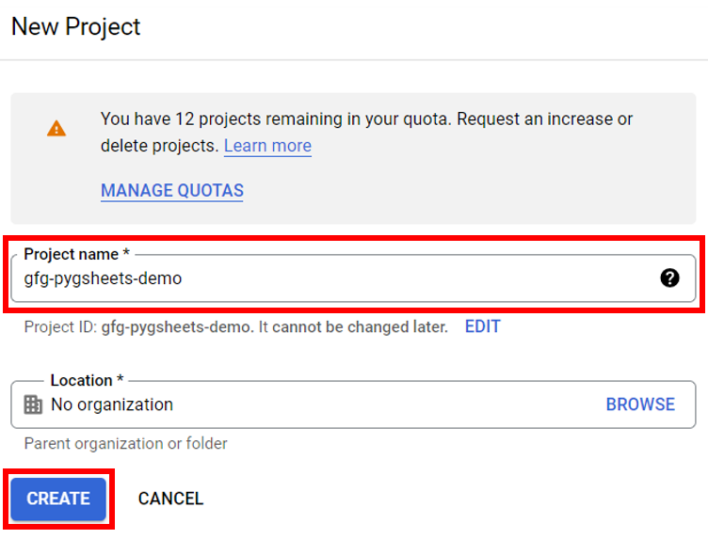Hit BROWSE to choose a location
The image size is (708, 539).
[640, 404]
